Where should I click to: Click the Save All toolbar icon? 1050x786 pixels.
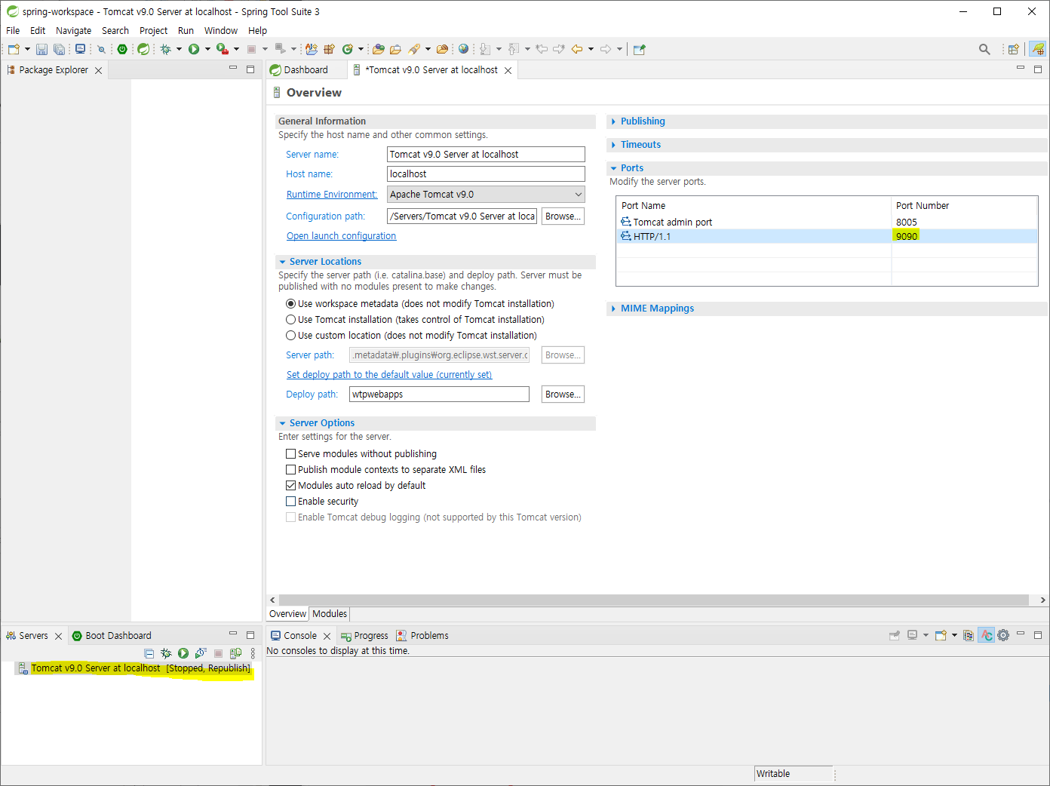59,49
